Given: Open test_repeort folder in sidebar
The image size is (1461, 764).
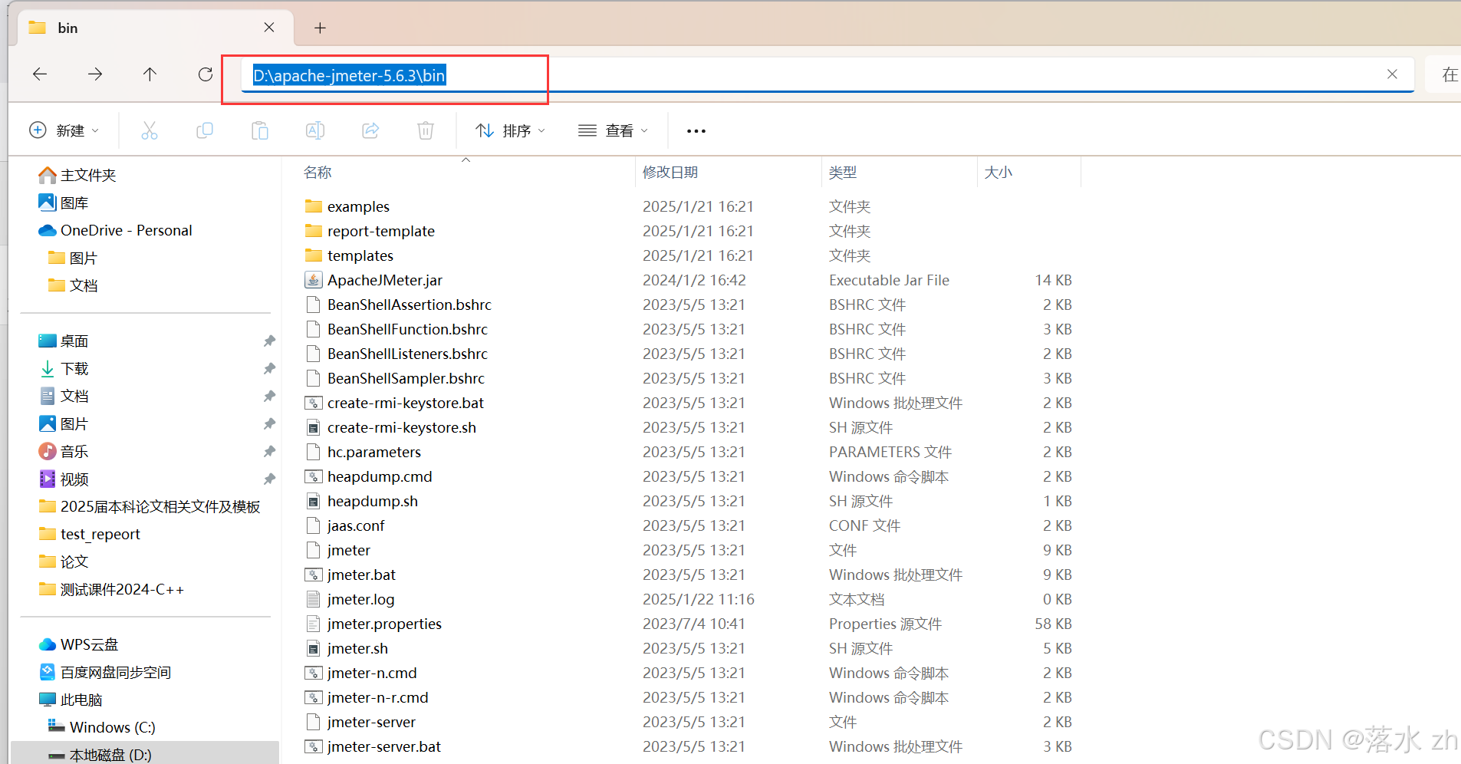Looking at the screenshot, I should [89, 535].
